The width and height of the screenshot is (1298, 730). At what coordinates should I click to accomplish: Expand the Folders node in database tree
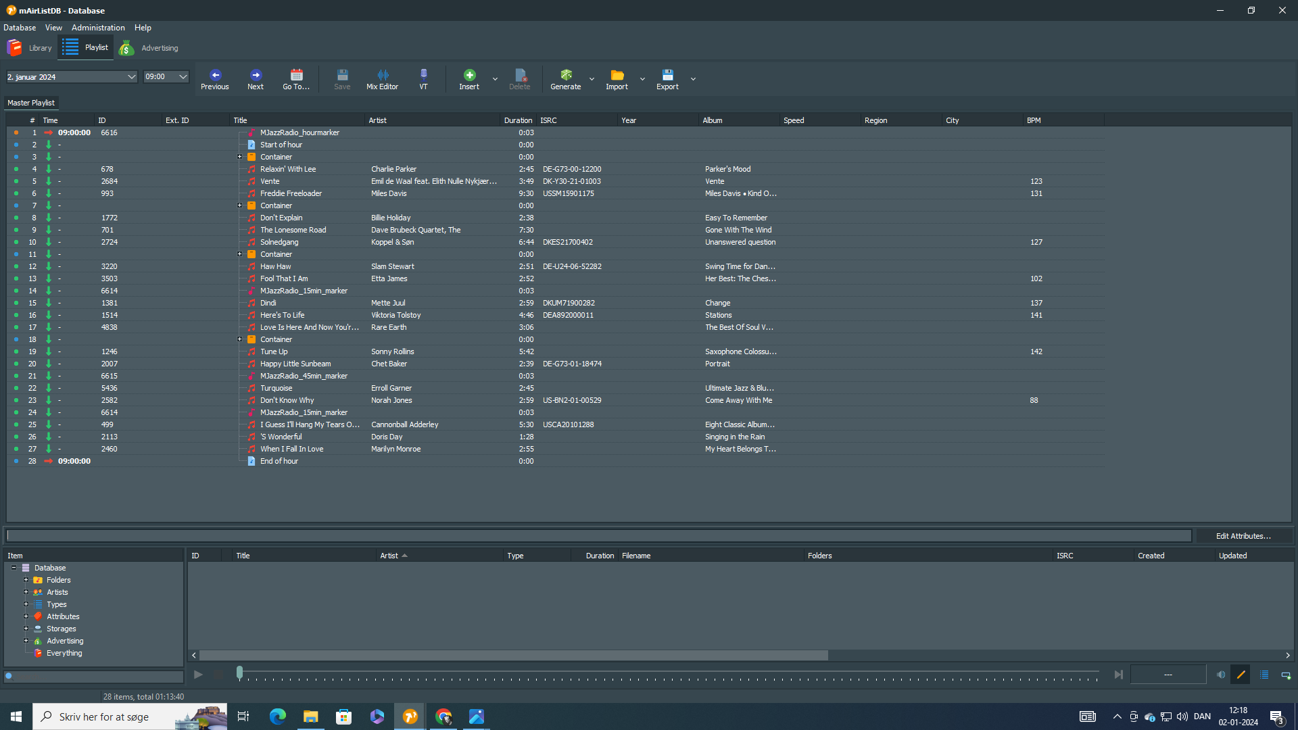(x=26, y=580)
